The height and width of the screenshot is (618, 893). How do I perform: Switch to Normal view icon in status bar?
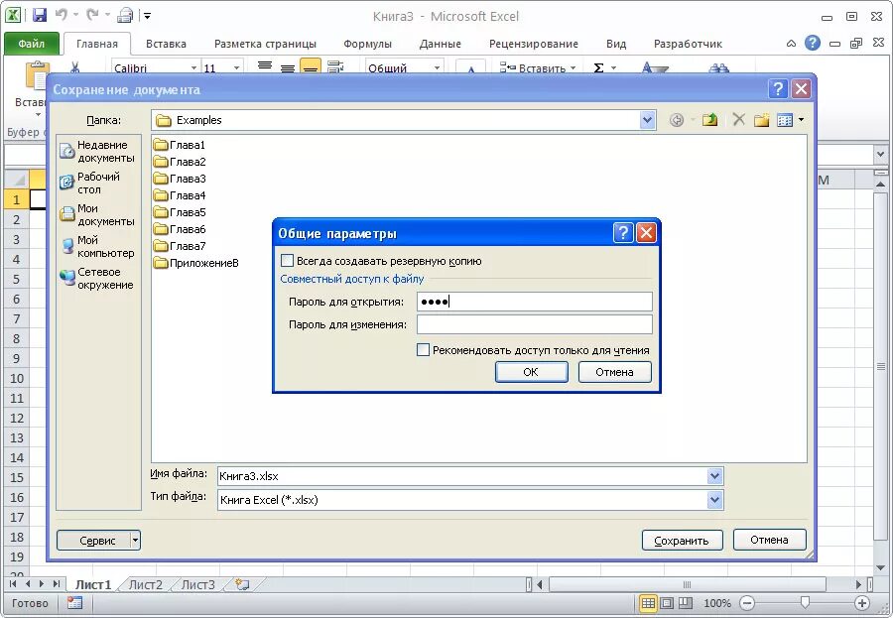[x=648, y=602]
